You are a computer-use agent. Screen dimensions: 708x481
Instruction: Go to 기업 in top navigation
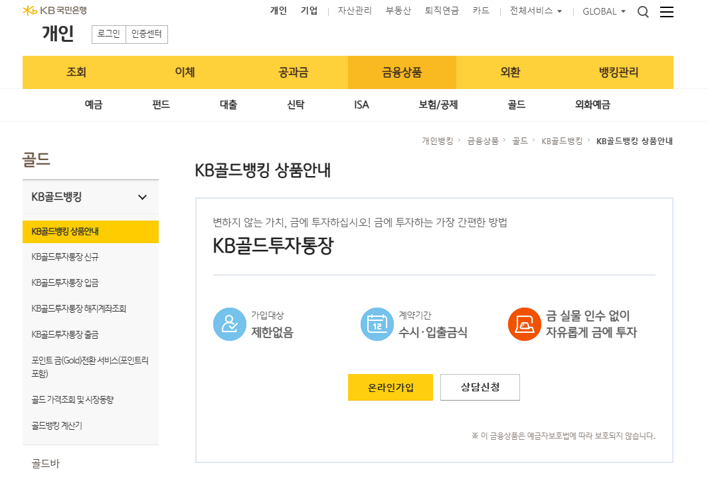pos(310,11)
